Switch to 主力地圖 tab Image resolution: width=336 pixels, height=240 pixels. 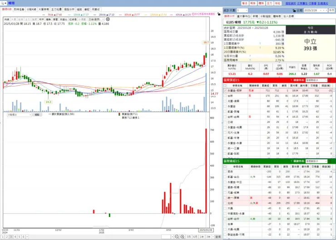click(56, 10)
